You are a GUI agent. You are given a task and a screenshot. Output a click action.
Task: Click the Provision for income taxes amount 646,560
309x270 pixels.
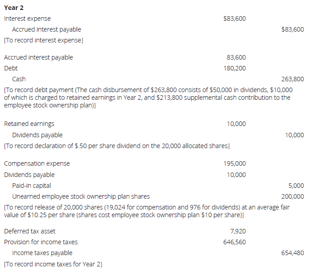coord(235,242)
